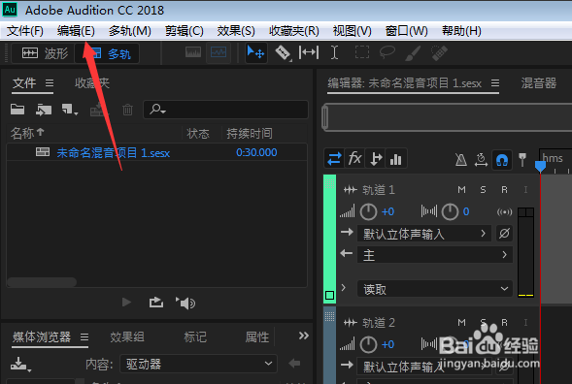Open the 主 output dropdown of 轨道 1

click(435, 255)
